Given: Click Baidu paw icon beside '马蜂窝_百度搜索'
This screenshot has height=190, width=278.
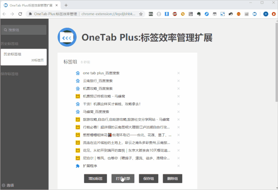Looking at the screenshot, I should coord(77,112).
